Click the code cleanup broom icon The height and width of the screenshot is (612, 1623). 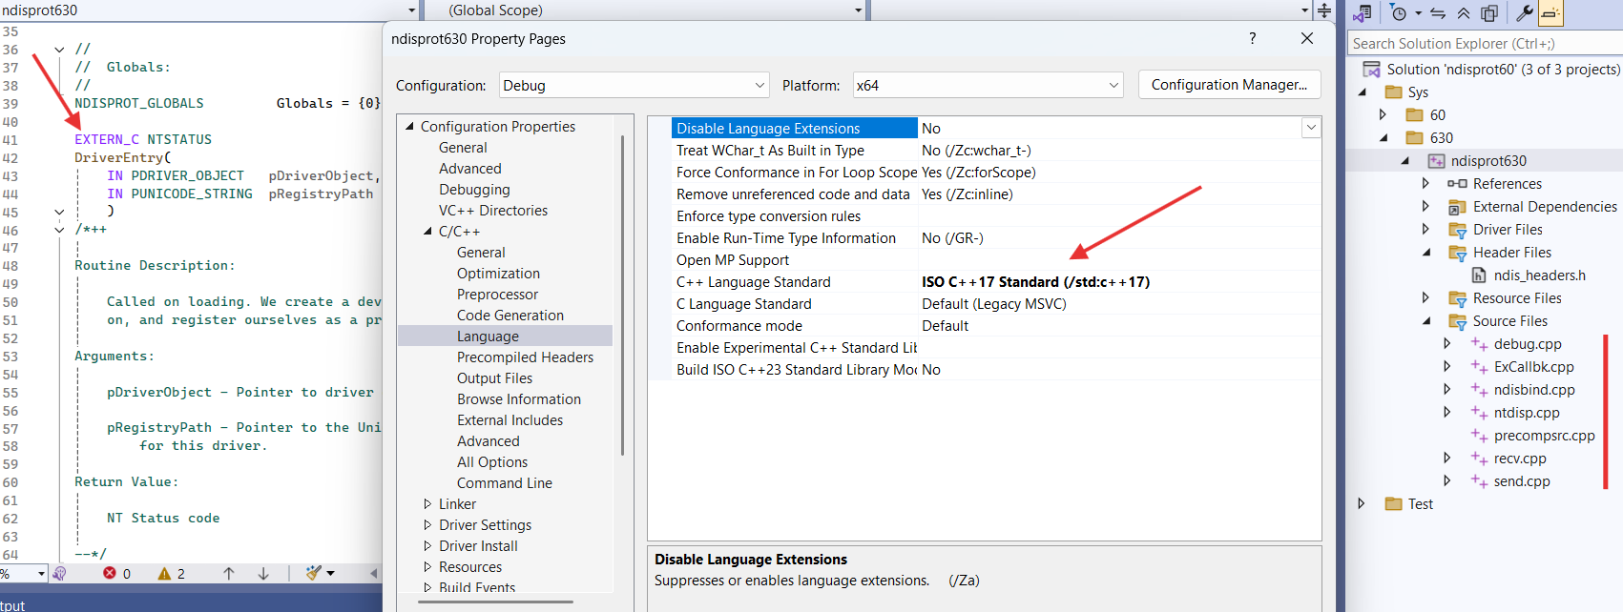(x=313, y=573)
